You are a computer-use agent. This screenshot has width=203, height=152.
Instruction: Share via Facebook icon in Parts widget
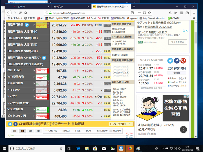(176, 61)
